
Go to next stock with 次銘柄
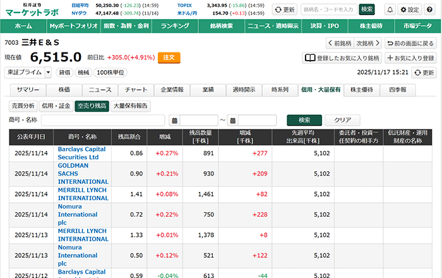(367, 43)
